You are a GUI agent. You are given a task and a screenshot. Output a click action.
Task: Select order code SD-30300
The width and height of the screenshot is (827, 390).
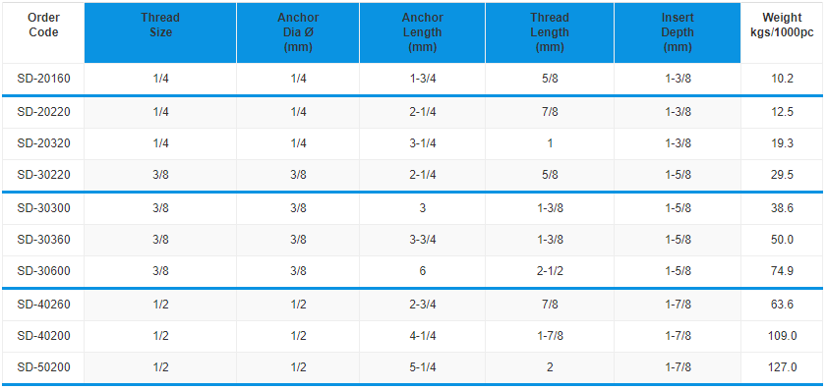[43, 208]
